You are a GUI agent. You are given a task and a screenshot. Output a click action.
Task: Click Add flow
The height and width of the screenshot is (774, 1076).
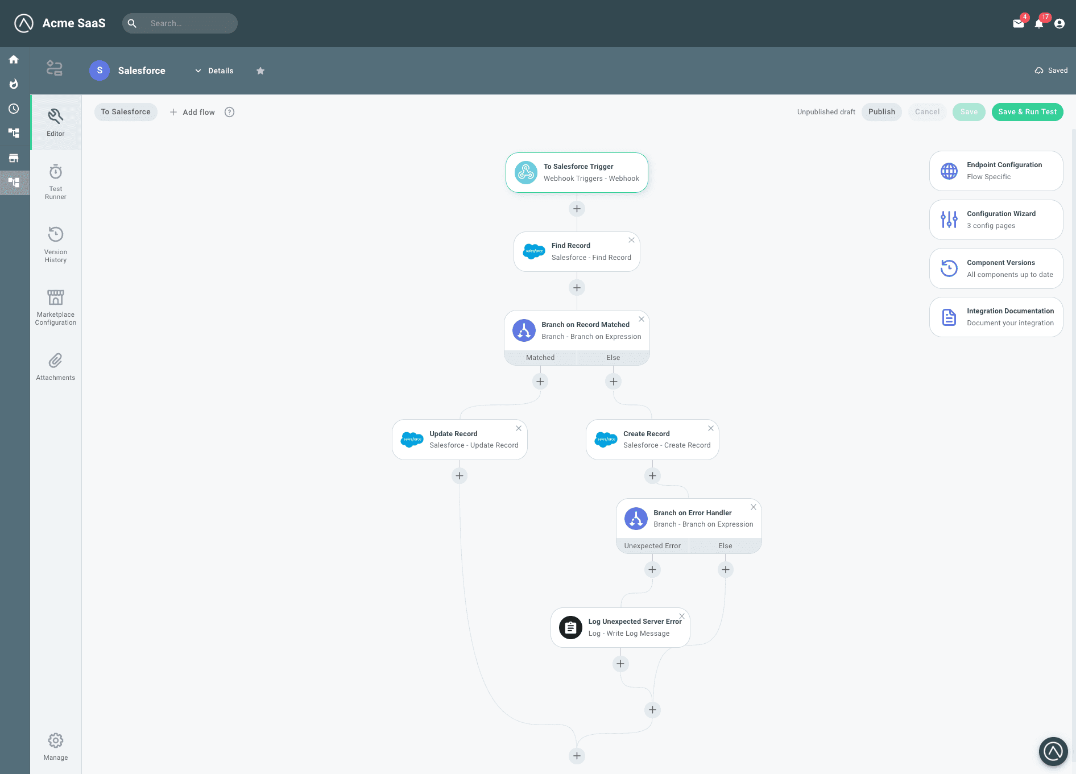tap(192, 112)
